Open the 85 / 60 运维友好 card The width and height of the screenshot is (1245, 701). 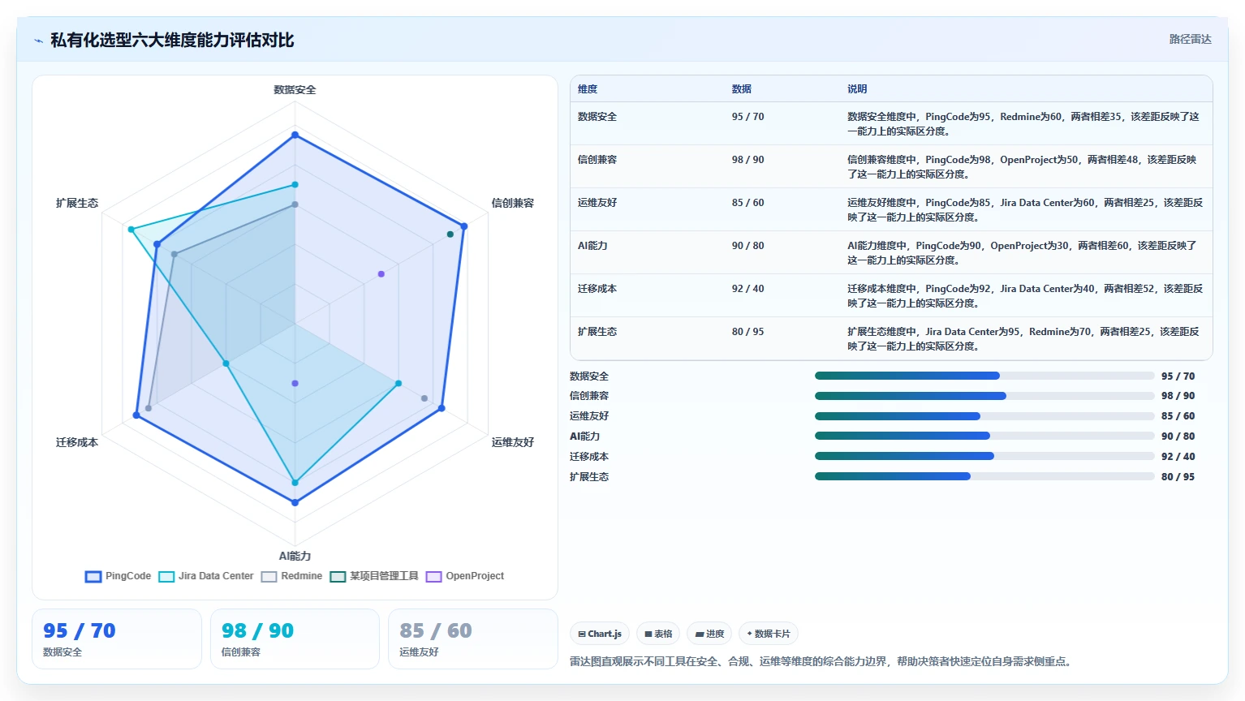click(x=473, y=639)
